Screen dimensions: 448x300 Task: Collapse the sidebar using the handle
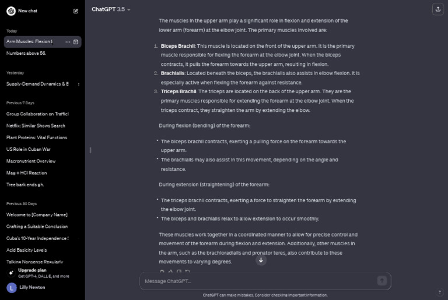pyautogui.click(x=90, y=150)
